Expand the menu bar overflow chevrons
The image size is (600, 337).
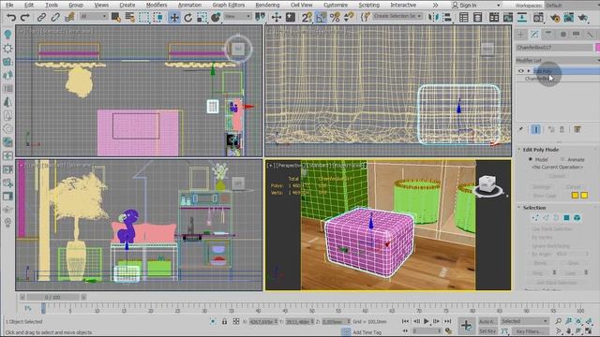pyautogui.click(x=435, y=5)
